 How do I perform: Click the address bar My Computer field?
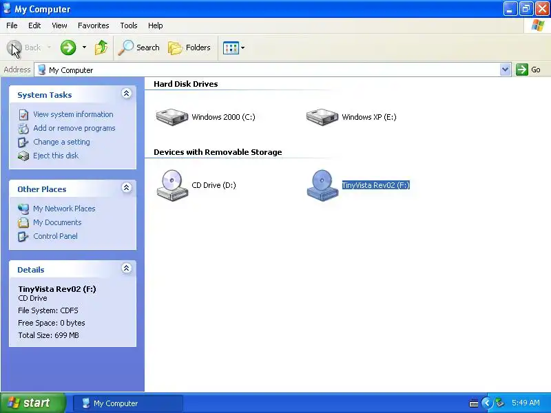[x=267, y=70]
